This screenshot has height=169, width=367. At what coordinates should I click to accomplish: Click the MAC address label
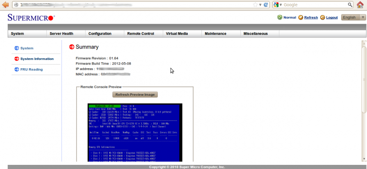coord(87,74)
